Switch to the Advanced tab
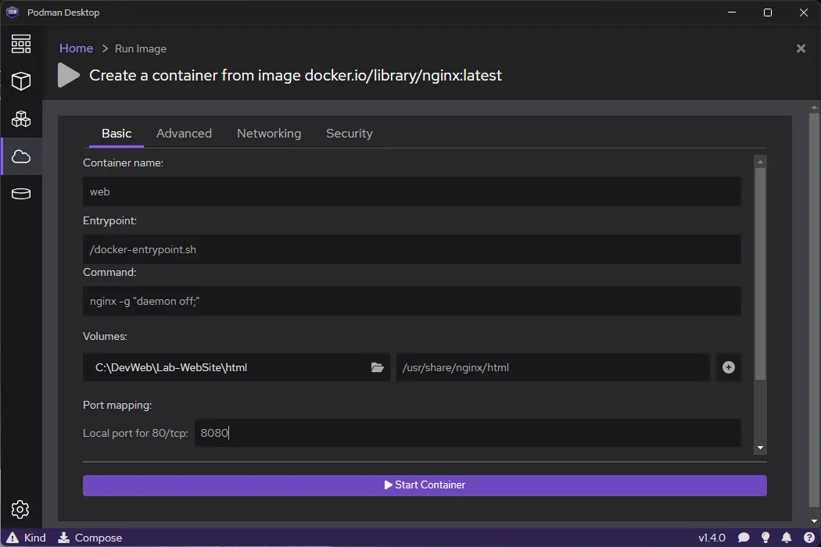Viewport: 821px width, 547px height. click(x=184, y=134)
